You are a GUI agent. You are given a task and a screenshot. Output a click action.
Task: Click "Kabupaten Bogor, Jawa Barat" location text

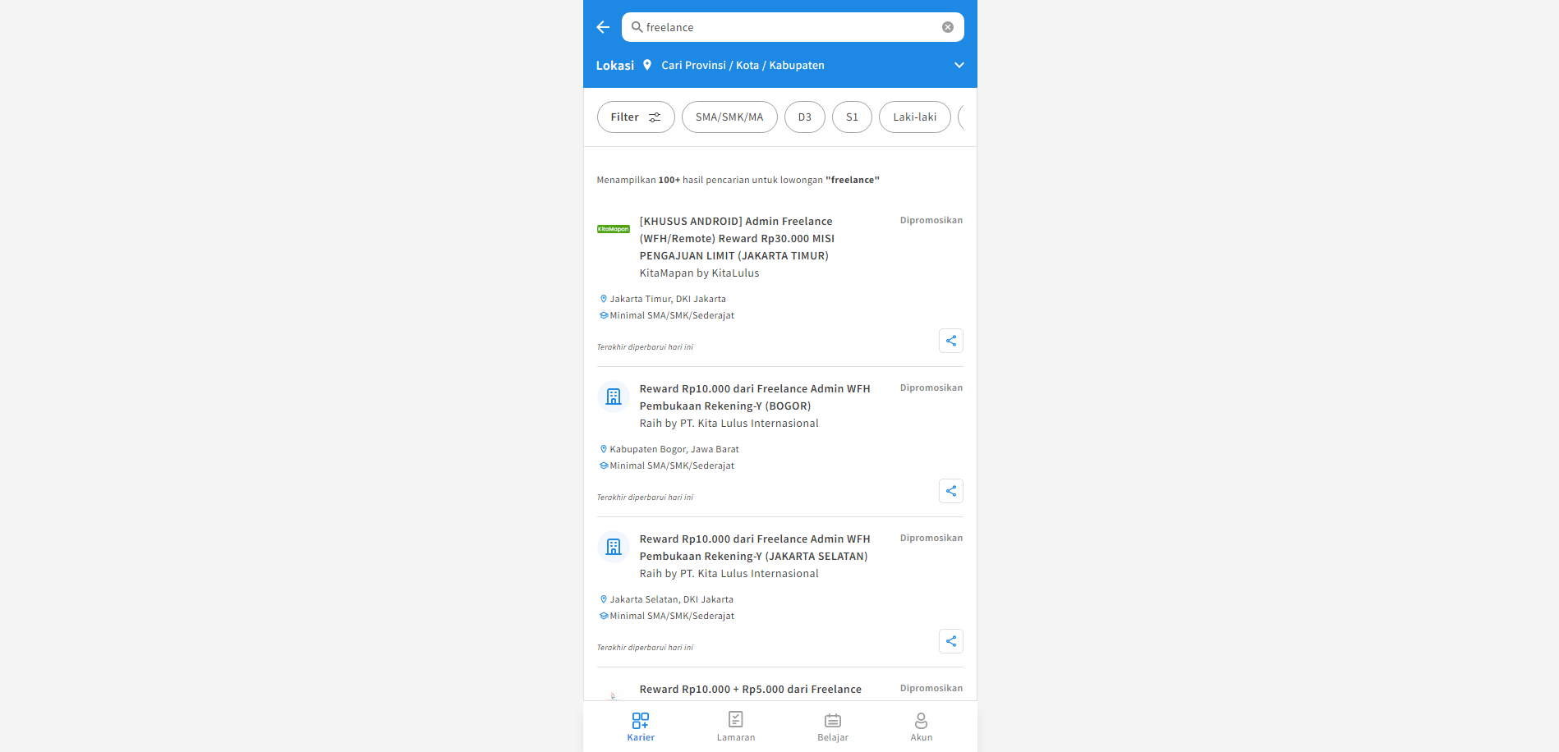click(x=674, y=449)
